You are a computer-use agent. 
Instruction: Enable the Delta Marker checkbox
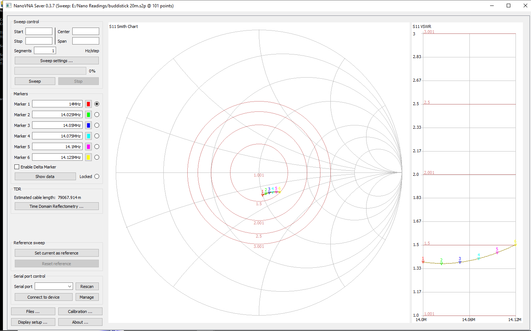(17, 167)
